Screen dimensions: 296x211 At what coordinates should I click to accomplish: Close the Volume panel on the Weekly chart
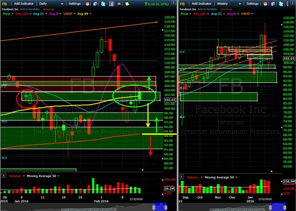click(182, 177)
